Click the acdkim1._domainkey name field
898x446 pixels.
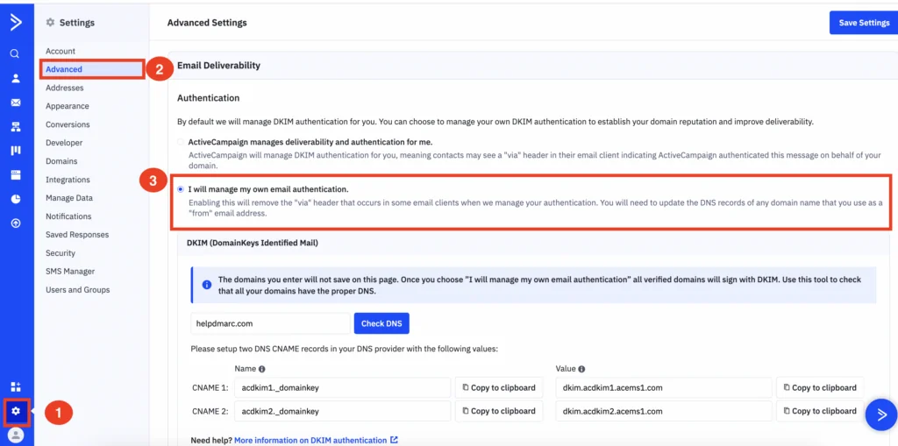[x=343, y=387]
